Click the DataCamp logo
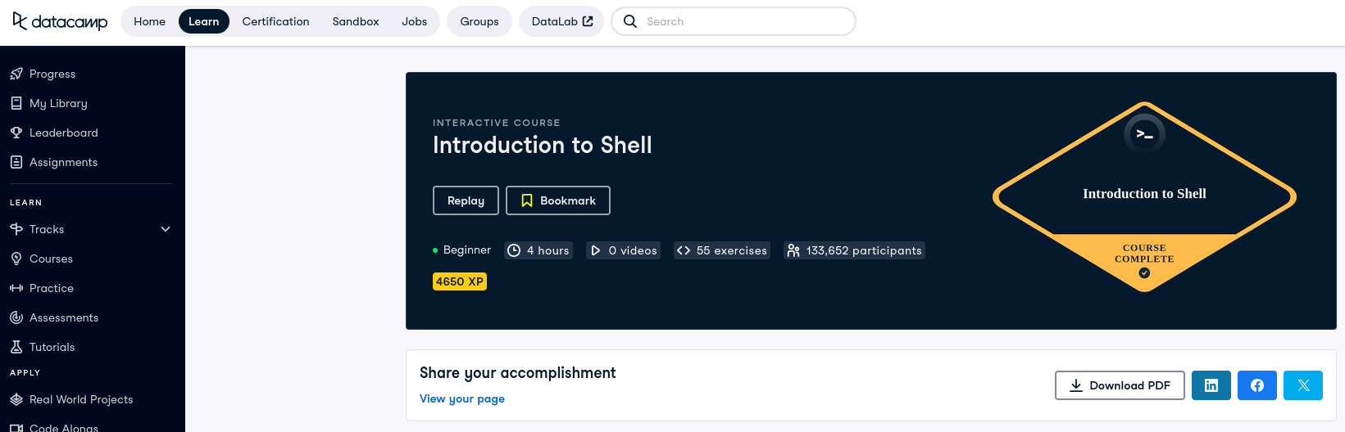Viewport: 1345px width, 432px height. coord(60,22)
